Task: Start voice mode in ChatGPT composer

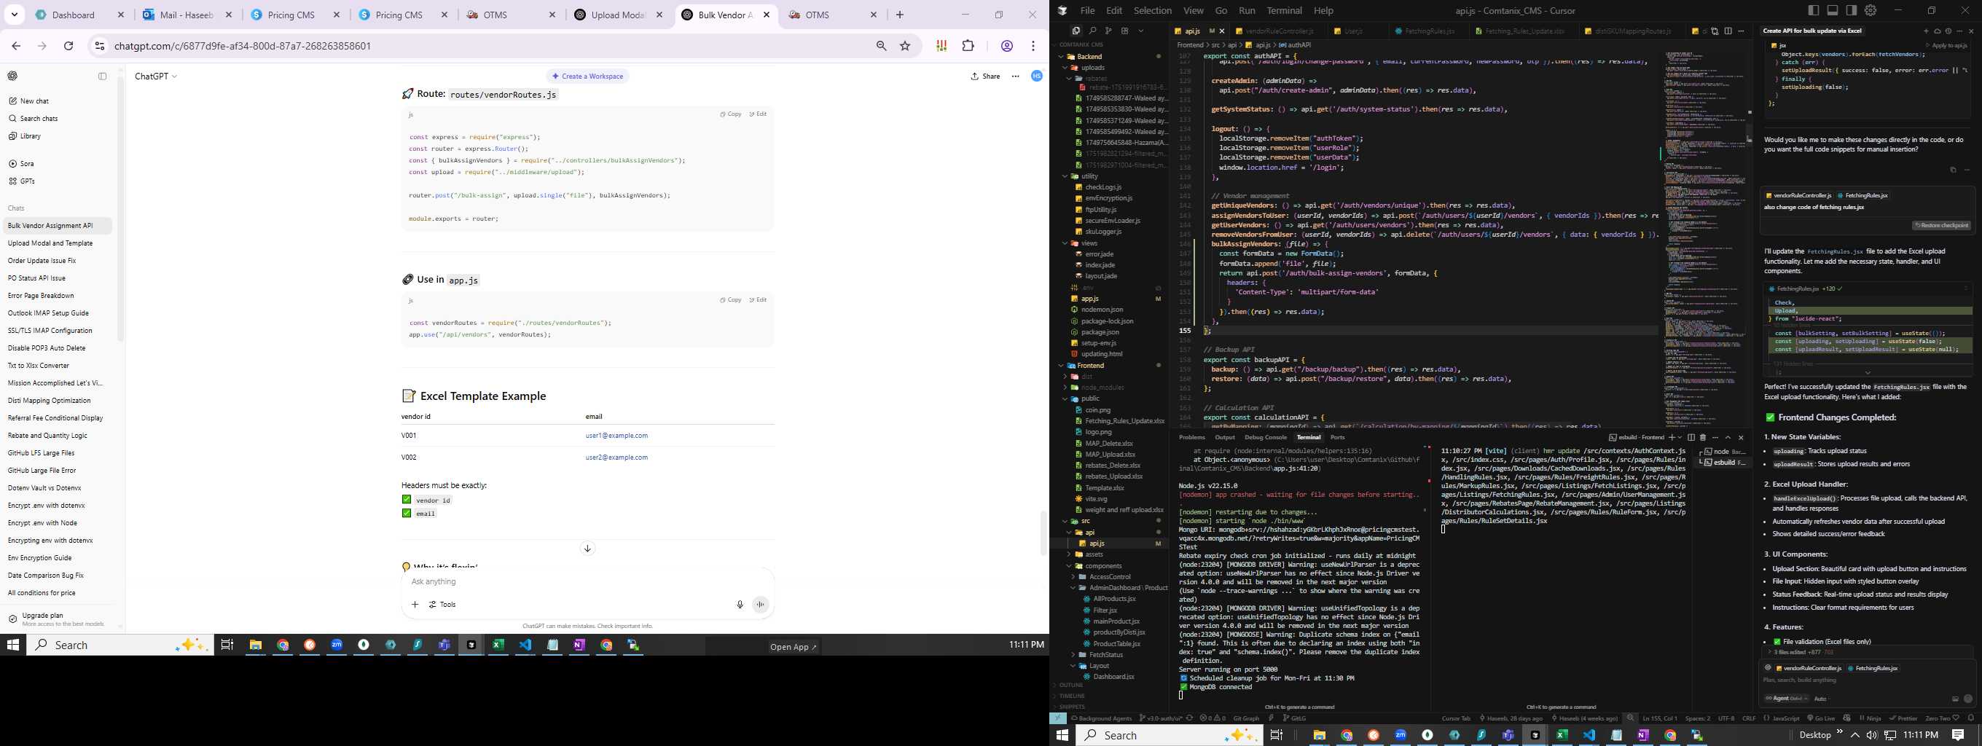Action: pyautogui.click(x=760, y=605)
